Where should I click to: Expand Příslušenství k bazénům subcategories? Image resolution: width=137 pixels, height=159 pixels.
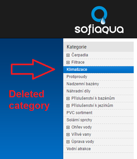[x=68, y=98]
